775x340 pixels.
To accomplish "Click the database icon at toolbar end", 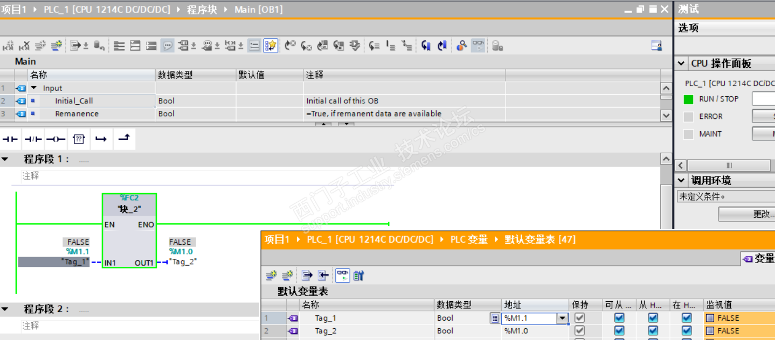I will coord(497,46).
